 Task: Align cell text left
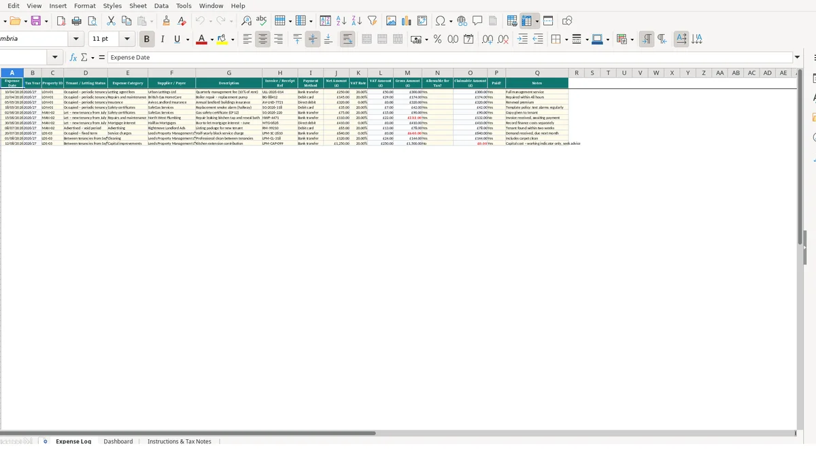pyautogui.click(x=248, y=39)
